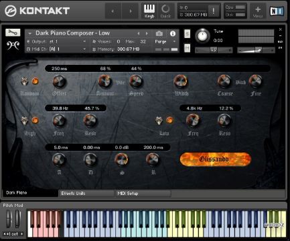Screen dimensions: 290x241
Task: Click the Low filter Reso knob
Action: coord(224,120)
